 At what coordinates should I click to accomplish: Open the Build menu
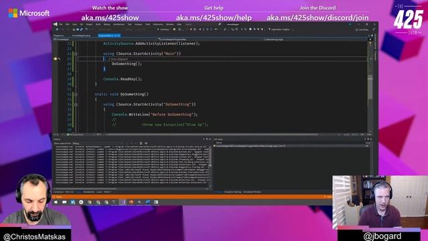pyautogui.click(x=98, y=24)
